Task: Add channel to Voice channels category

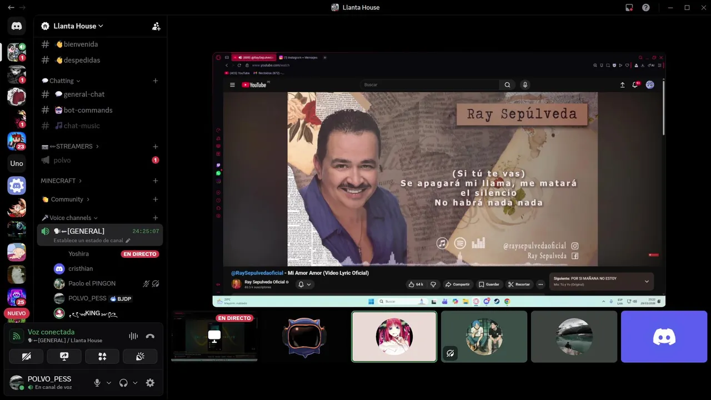Action: tap(156, 218)
